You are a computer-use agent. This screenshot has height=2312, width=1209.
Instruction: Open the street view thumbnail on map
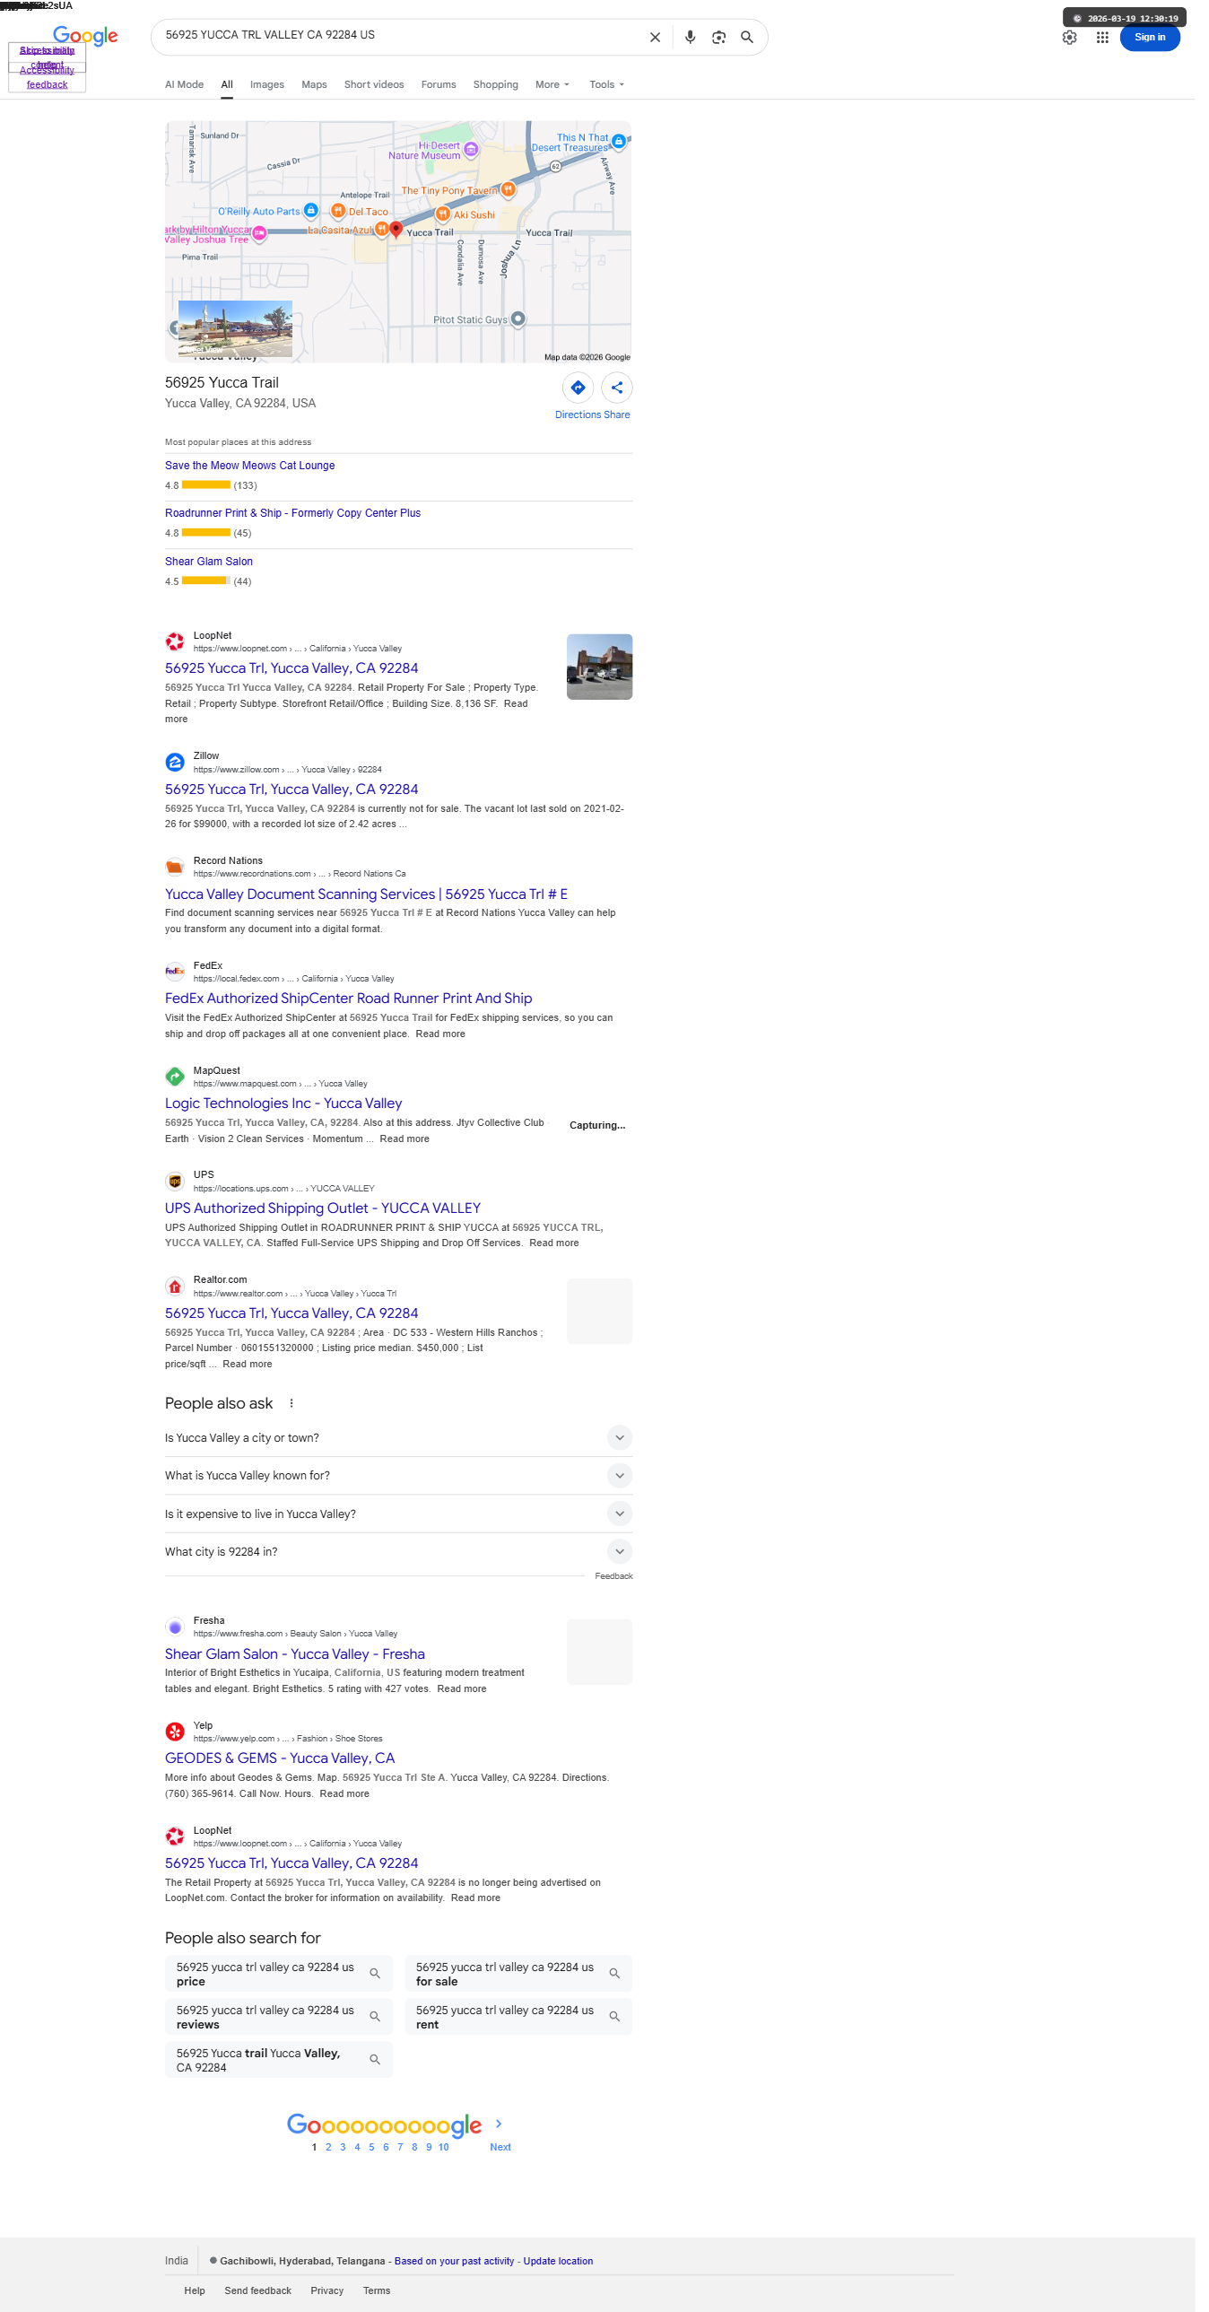(x=235, y=328)
